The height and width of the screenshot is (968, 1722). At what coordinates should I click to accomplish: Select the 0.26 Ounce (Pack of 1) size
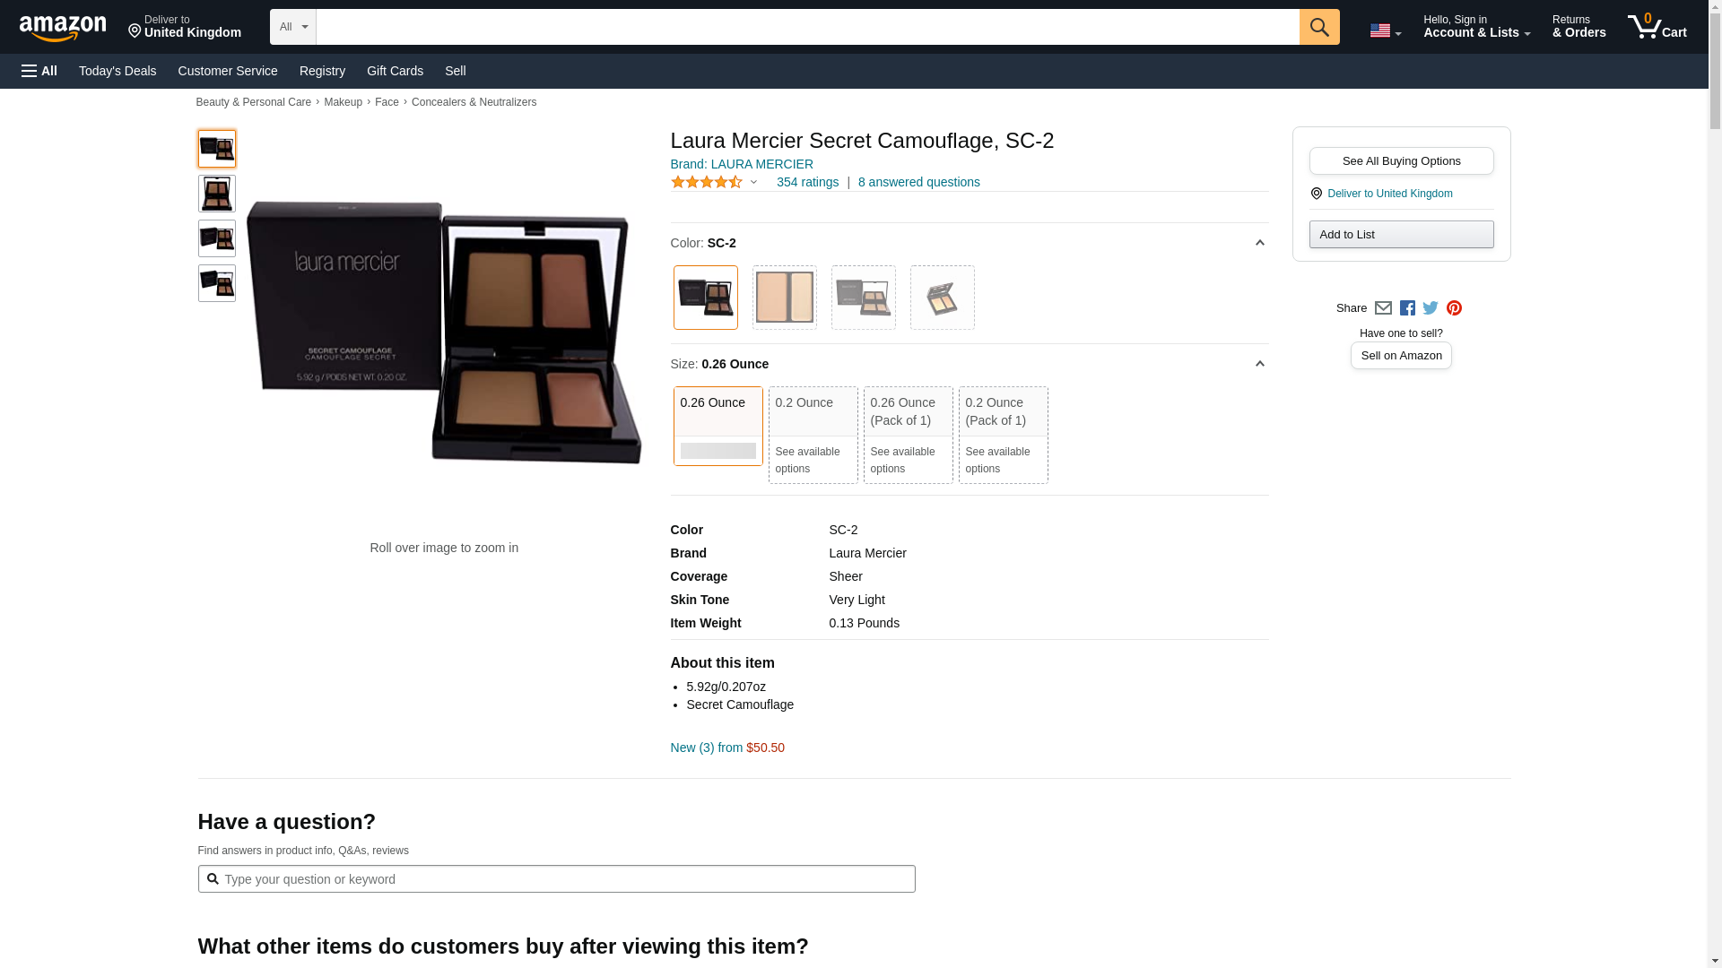(908, 435)
